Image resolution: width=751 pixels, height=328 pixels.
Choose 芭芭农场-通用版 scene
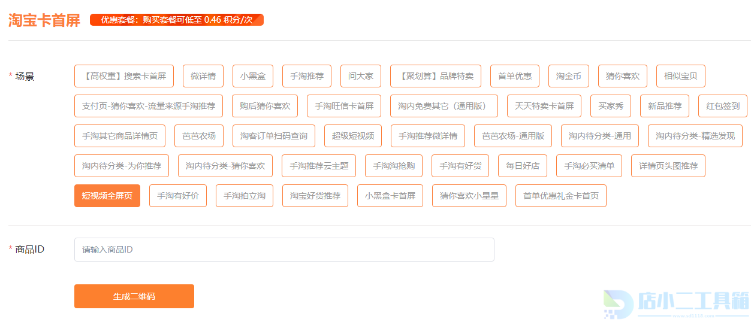tap(513, 136)
